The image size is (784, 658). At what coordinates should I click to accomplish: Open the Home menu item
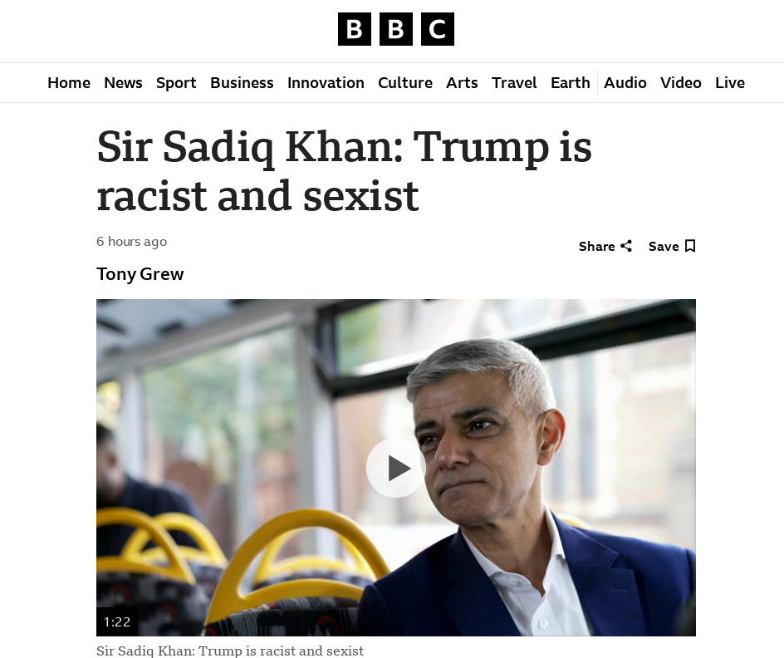tap(69, 83)
